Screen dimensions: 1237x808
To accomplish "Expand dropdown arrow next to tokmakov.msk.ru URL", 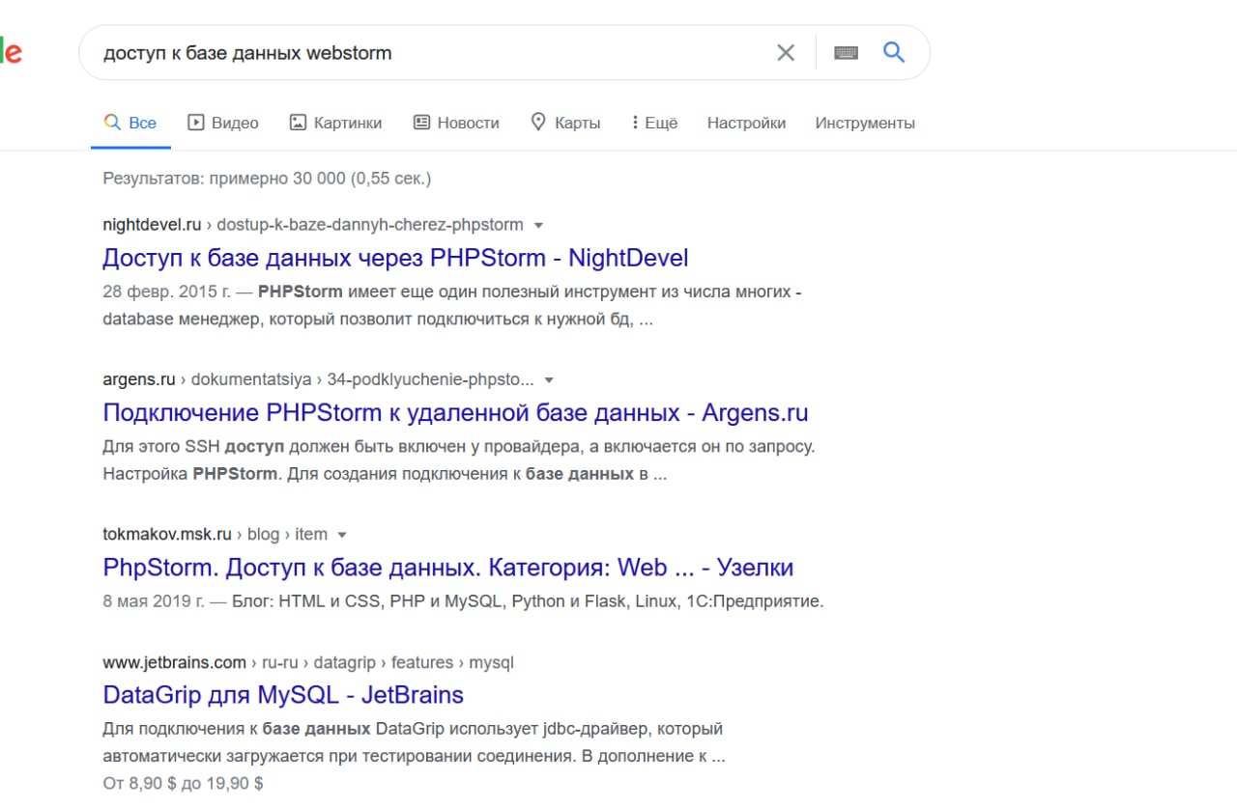I will point(342,534).
